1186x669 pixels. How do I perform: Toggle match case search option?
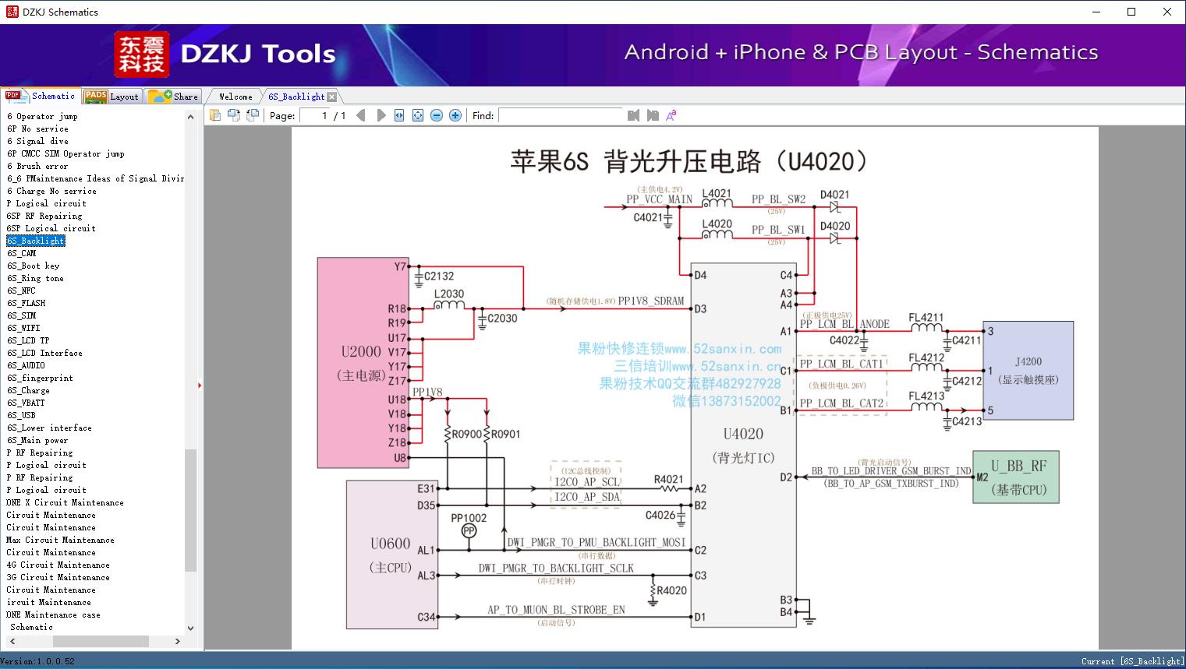point(671,115)
